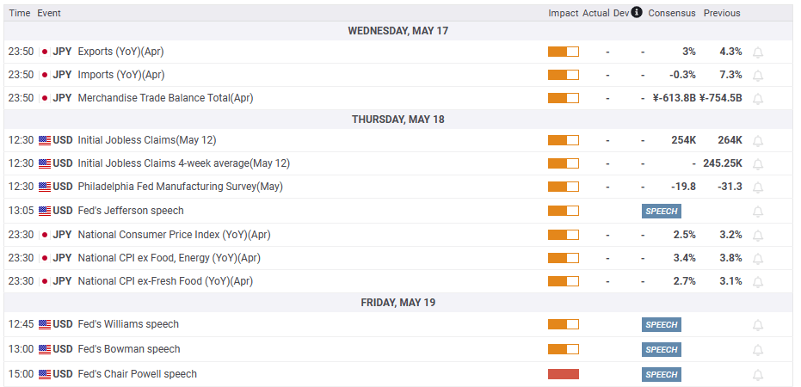Click the Dev info icon in header
This screenshot has width=801, height=387.
tap(637, 13)
